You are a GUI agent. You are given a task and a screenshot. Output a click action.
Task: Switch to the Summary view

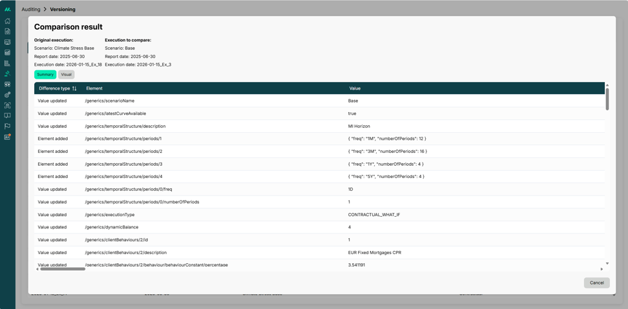tap(45, 75)
